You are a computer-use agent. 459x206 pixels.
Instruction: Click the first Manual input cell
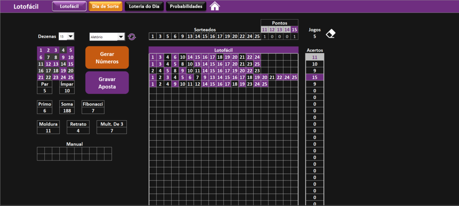41,150
